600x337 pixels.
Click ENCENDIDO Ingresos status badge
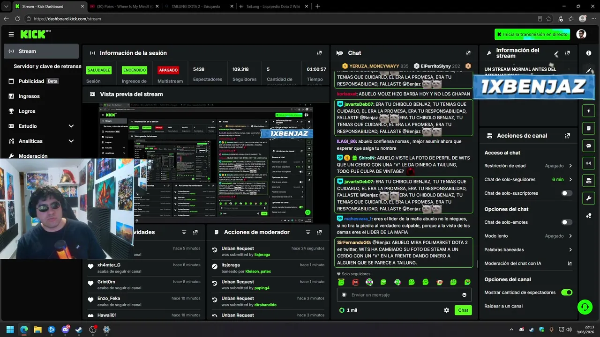click(134, 70)
